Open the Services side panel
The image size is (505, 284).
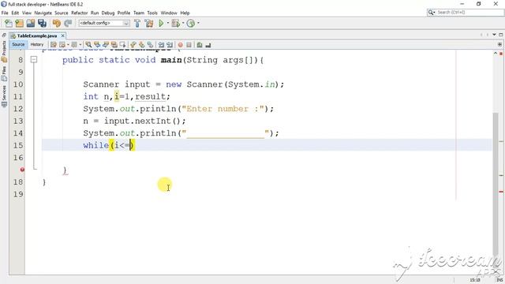(4, 95)
